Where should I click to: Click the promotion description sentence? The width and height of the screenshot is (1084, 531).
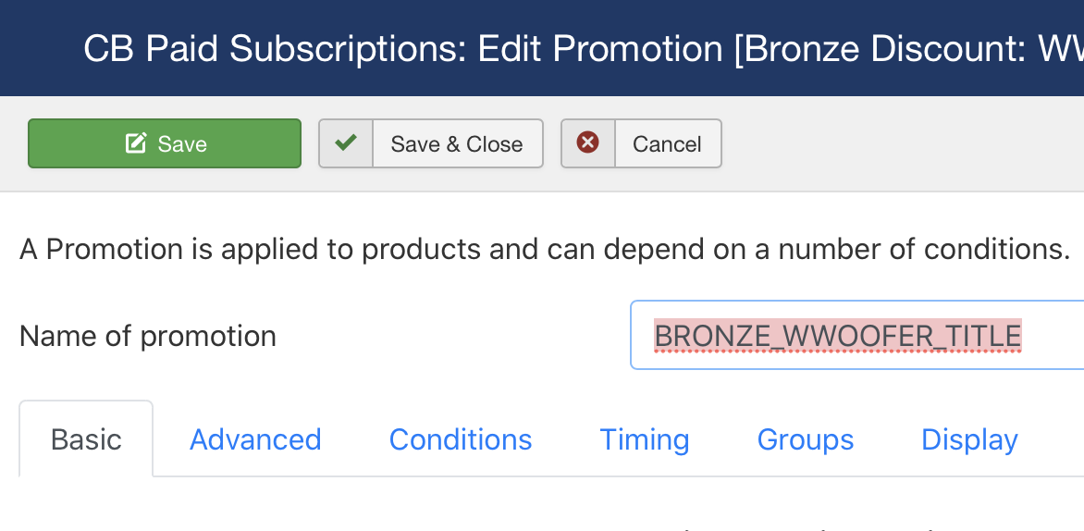coord(545,249)
